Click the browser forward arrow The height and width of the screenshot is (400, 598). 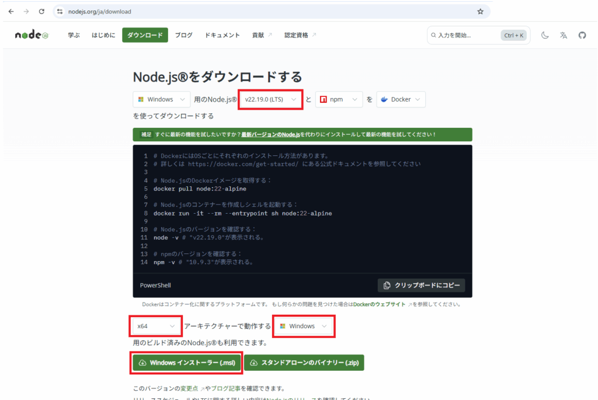(26, 12)
